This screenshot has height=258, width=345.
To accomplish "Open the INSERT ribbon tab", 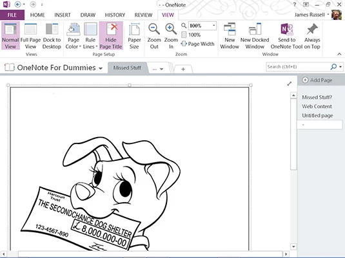I will tap(63, 15).
